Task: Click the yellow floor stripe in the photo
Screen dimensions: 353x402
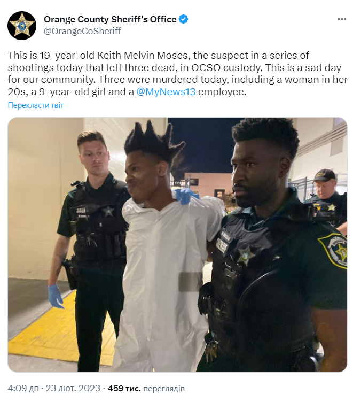Action: (x=60, y=331)
